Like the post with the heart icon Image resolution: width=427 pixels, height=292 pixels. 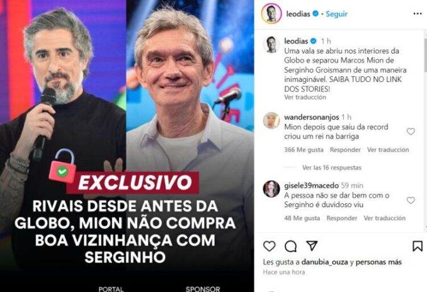pos(270,246)
